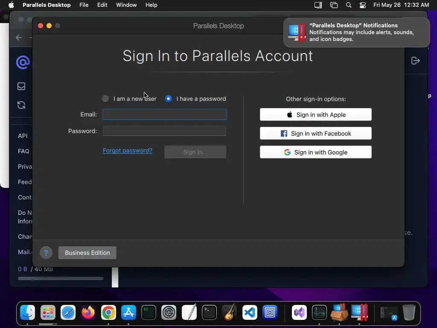Click the logout icon in background window
This screenshot has width=437, height=328.
(x=416, y=61)
